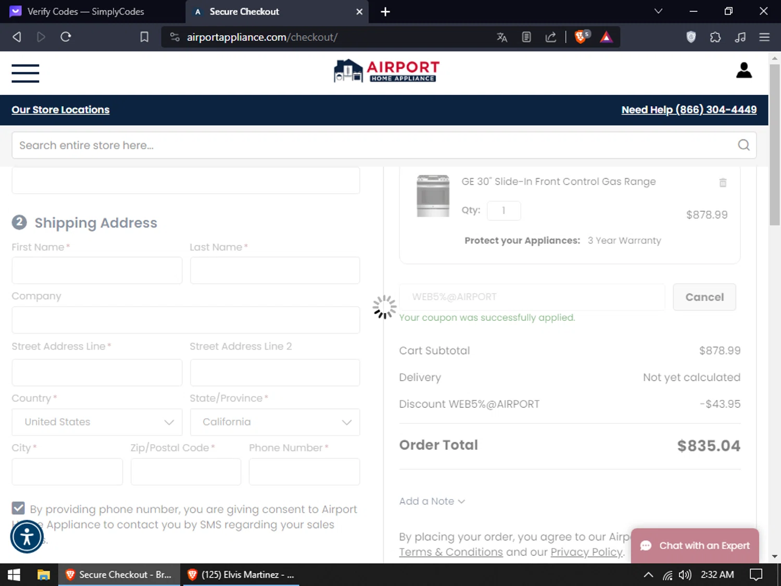Show hidden tray icons

pyautogui.click(x=648, y=575)
